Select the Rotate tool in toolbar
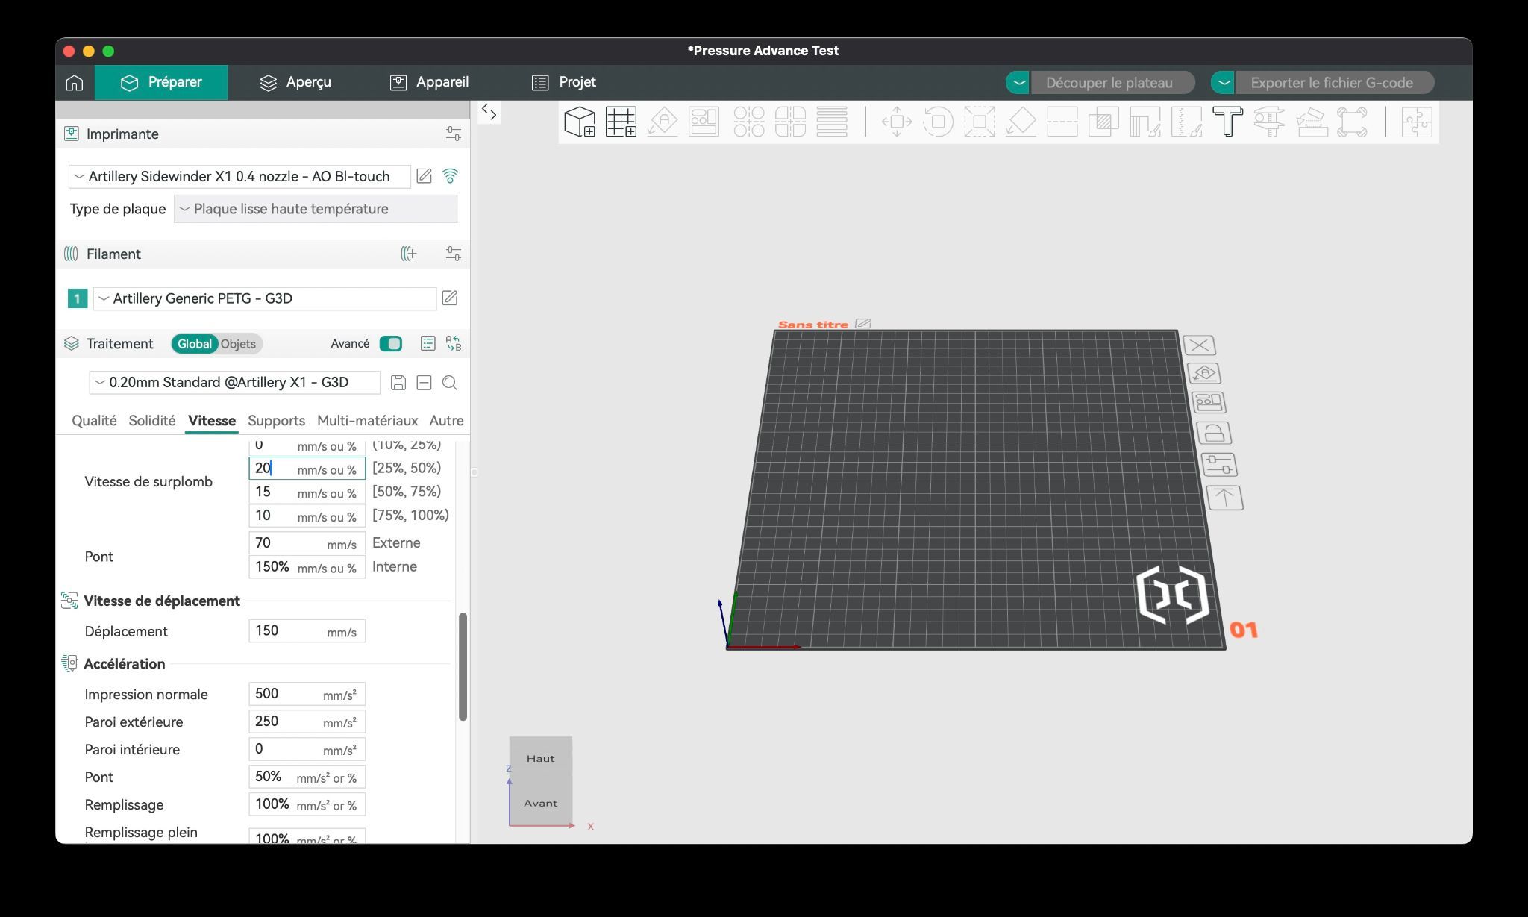 pos(938,122)
